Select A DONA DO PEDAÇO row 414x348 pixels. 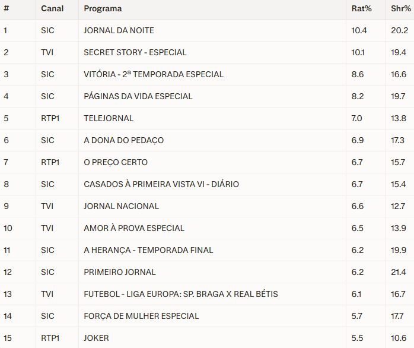point(123,140)
